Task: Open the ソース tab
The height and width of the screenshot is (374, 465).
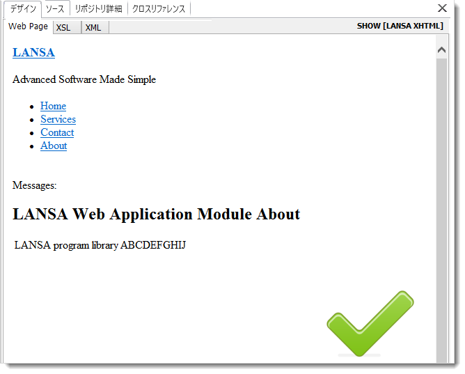Action: point(55,9)
